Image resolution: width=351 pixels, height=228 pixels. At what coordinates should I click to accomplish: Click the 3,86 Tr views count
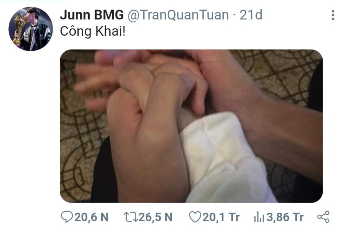pyautogui.click(x=285, y=217)
